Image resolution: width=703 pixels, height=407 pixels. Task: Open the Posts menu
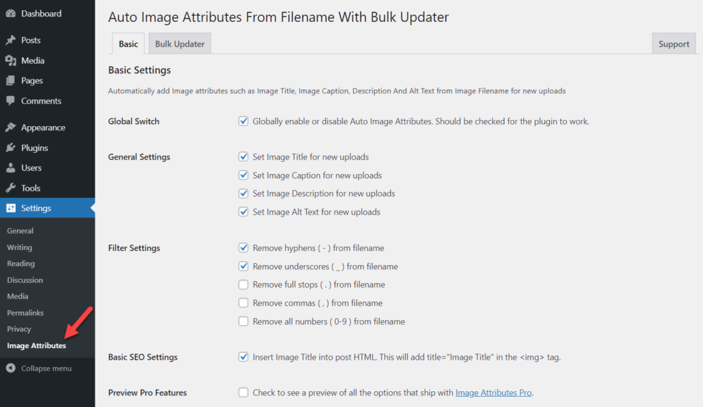tap(47, 40)
